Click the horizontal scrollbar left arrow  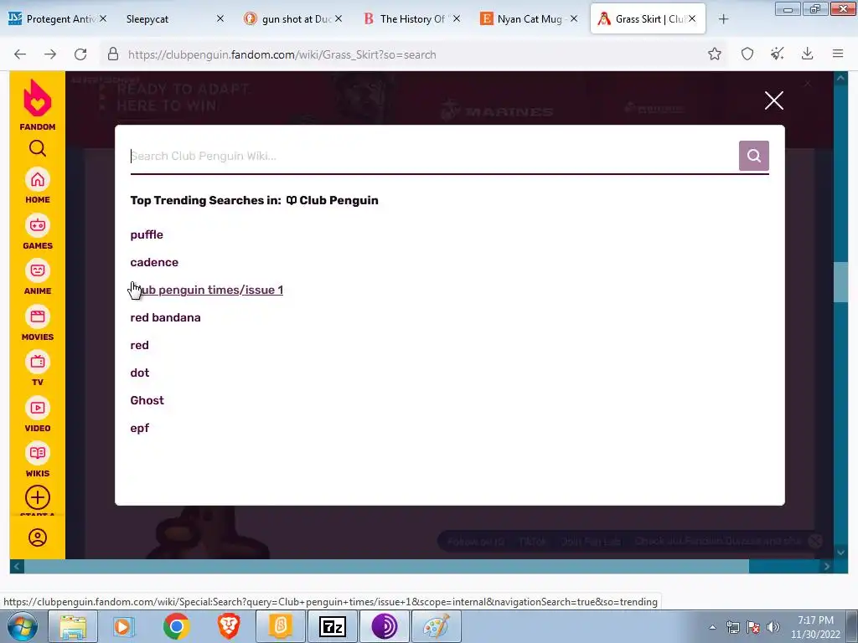[x=17, y=567]
